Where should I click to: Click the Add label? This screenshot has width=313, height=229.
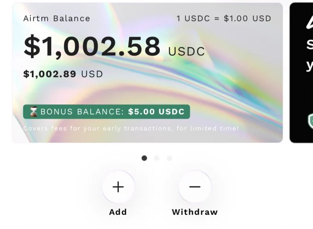118,212
